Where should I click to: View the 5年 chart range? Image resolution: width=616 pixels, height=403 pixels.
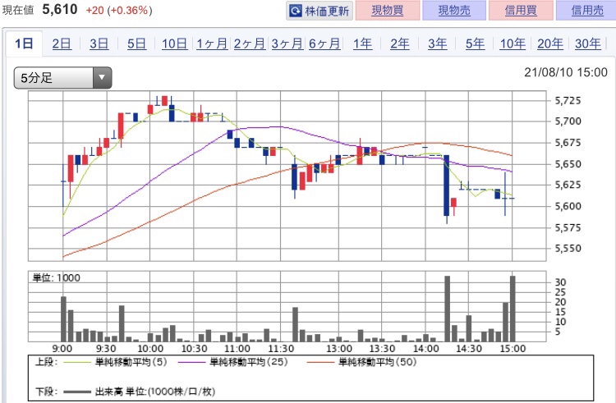coord(475,44)
